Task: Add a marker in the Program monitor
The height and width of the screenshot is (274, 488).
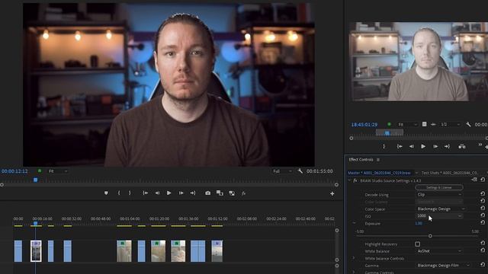Action: click(106, 193)
